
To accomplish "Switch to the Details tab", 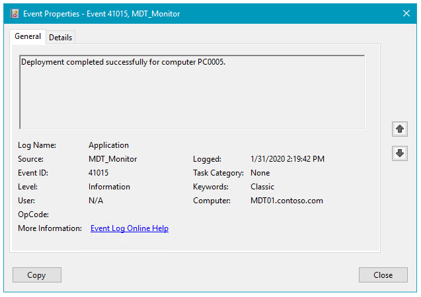I will coord(60,38).
